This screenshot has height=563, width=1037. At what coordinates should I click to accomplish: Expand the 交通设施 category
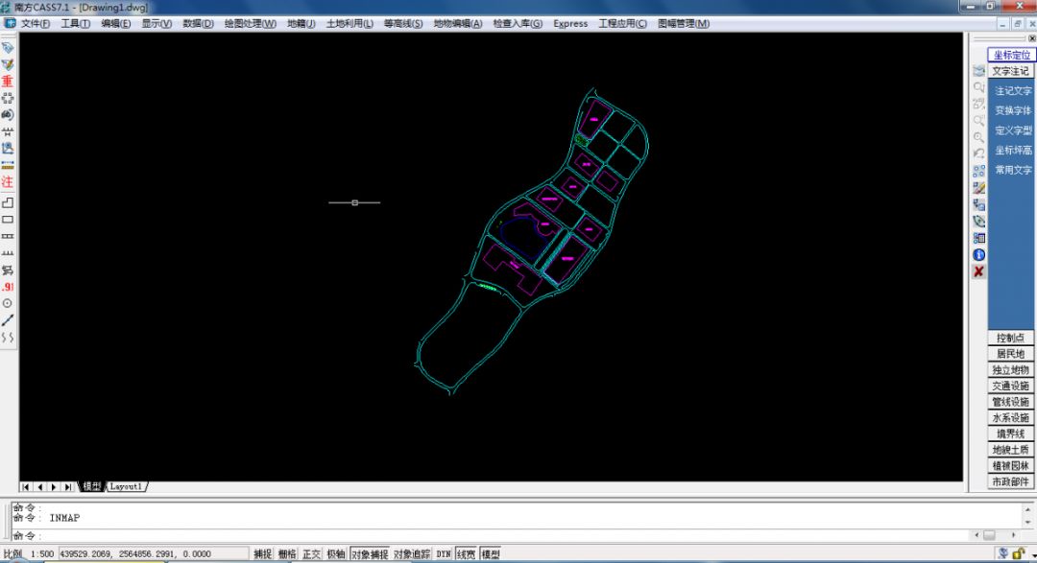pyautogui.click(x=1011, y=386)
